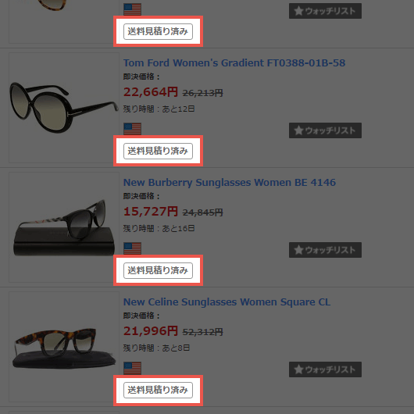The image size is (414, 414).
Task: Add Burberry sunglasses to ウォッチリスト
Action: 325,250
